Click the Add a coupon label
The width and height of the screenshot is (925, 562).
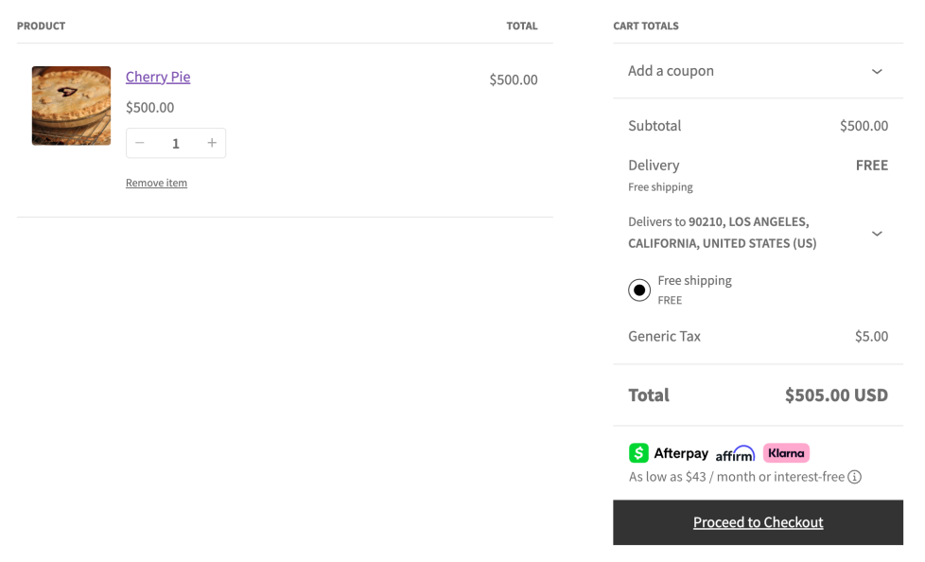[x=671, y=71]
